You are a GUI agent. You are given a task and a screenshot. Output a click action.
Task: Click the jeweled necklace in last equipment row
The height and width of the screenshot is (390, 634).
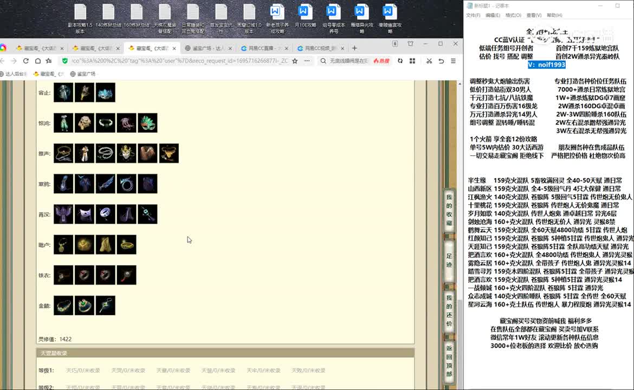click(63, 305)
